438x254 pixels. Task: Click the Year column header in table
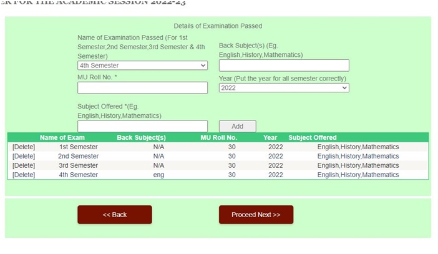click(270, 138)
